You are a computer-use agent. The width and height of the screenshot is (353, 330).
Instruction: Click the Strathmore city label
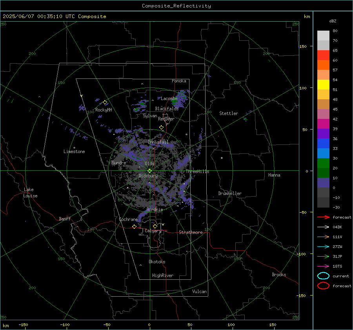(191, 232)
